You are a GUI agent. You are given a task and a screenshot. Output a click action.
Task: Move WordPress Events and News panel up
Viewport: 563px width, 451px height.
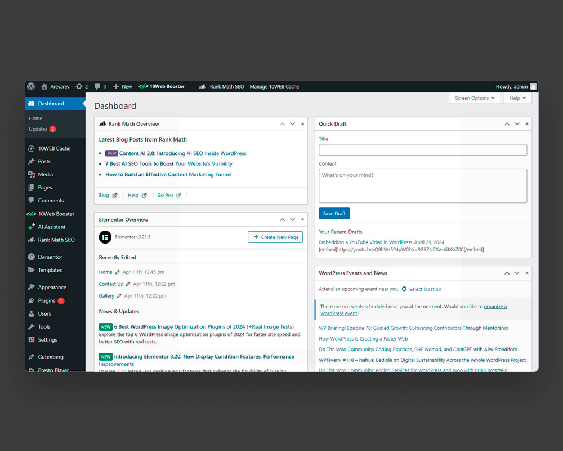(507, 273)
